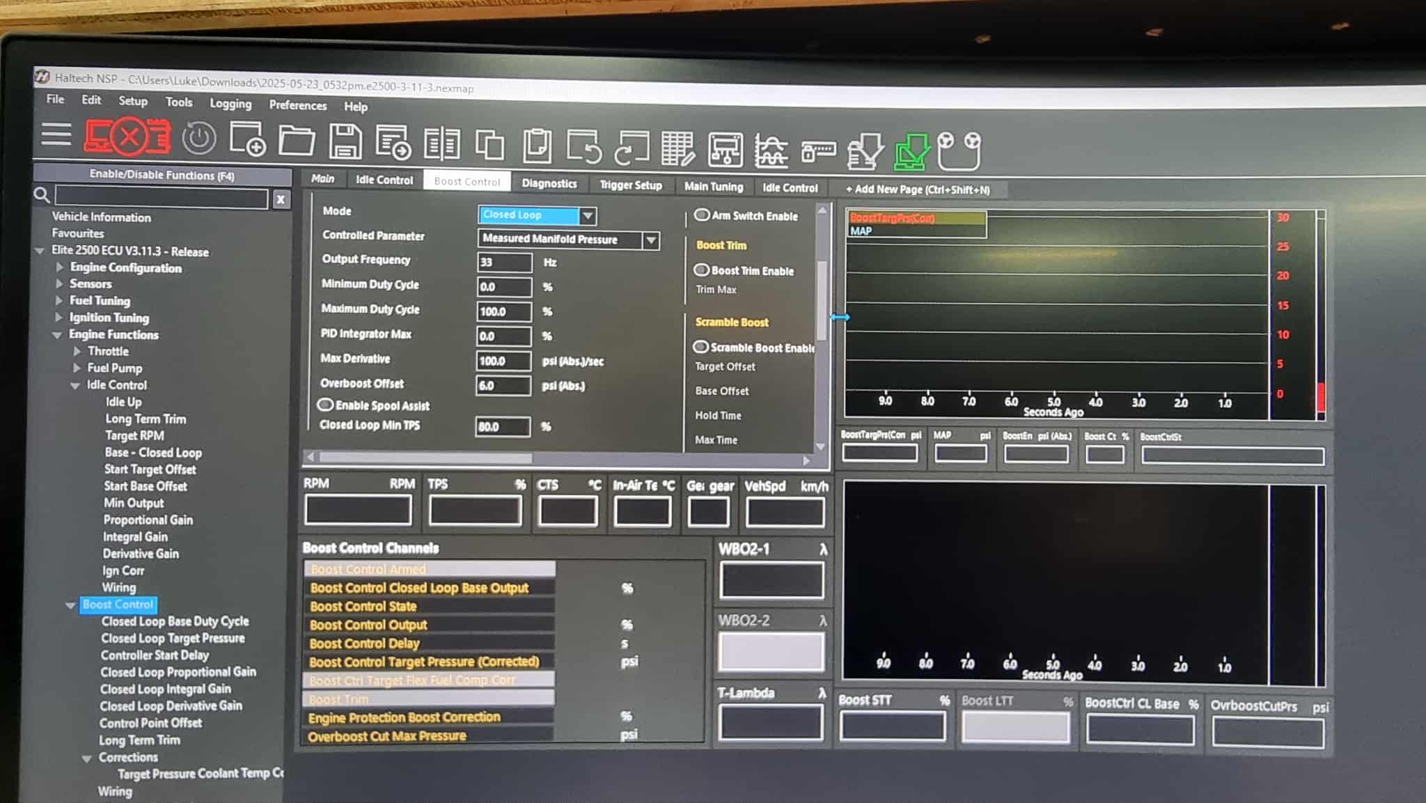1426x803 pixels.
Task: Open the Controlled Parameter dropdown
Action: coord(651,240)
